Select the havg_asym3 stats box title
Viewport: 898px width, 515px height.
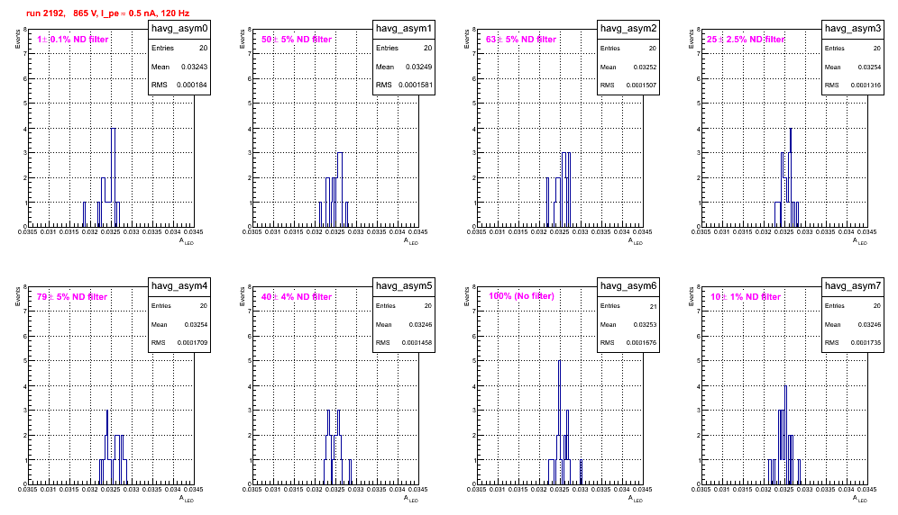[x=853, y=29]
